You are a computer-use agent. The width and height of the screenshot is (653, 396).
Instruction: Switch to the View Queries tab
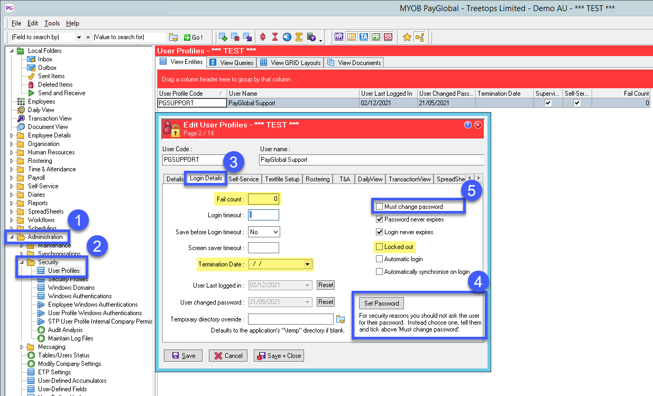[231, 62]
